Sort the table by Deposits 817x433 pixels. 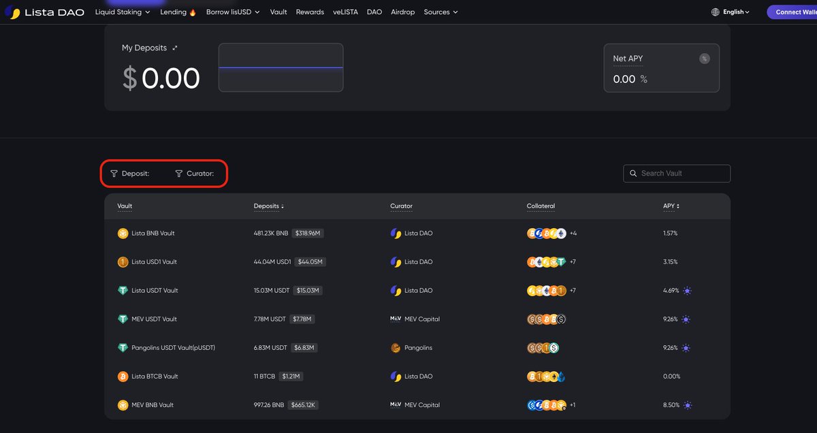coord(269,206)
